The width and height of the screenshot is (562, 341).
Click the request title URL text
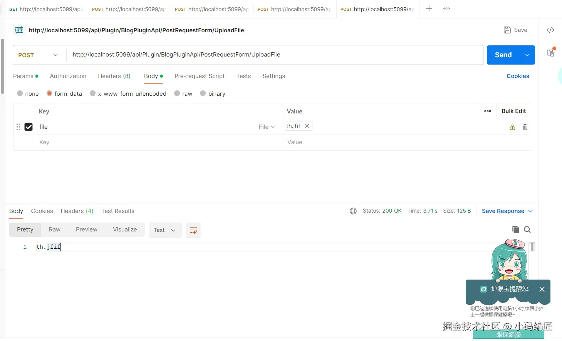coord(136,30)
